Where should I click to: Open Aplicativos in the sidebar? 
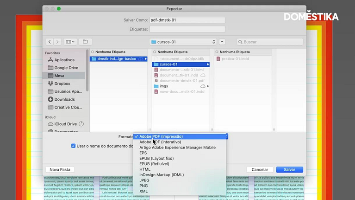pyautogui.click(x=64, y=60)
